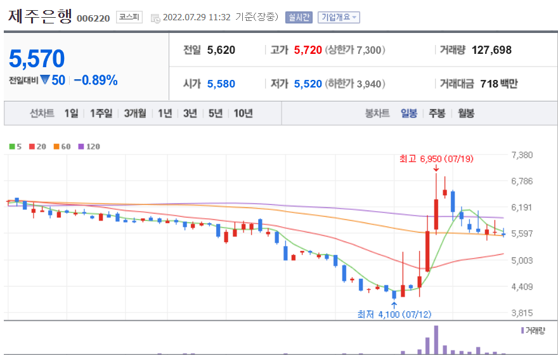Click the 선차트 label
Screen dimensions: 558x355
point(42,113)
